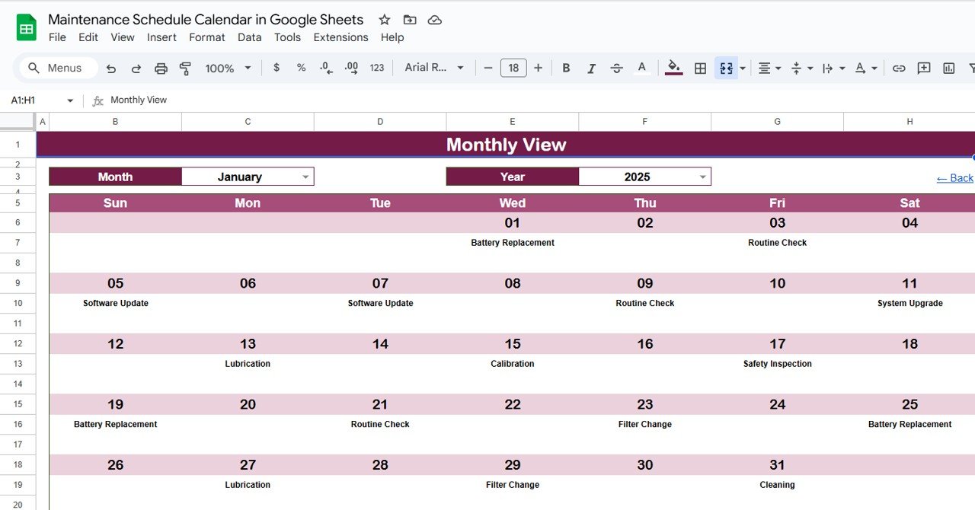Click the Back link
This screenshot has height=510, width=975.
955,177
